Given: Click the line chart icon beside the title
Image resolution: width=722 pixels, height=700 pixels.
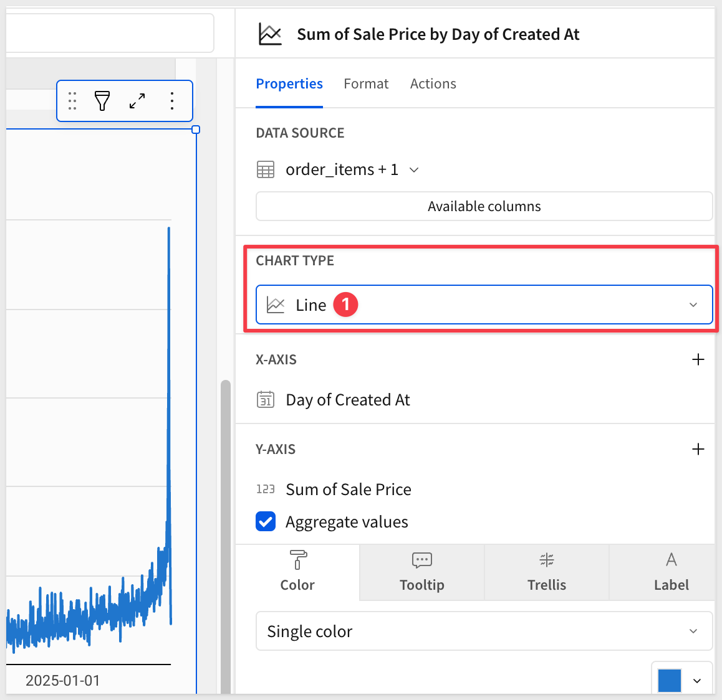Looking at the screenshot, I should point(270,34).
